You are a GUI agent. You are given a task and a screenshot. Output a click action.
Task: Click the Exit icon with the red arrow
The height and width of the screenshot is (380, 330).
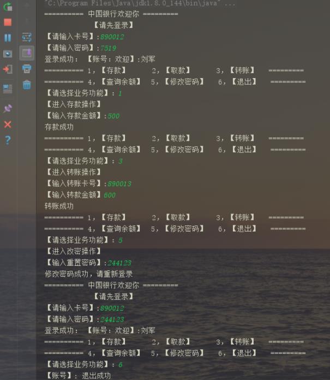(8, 69)
